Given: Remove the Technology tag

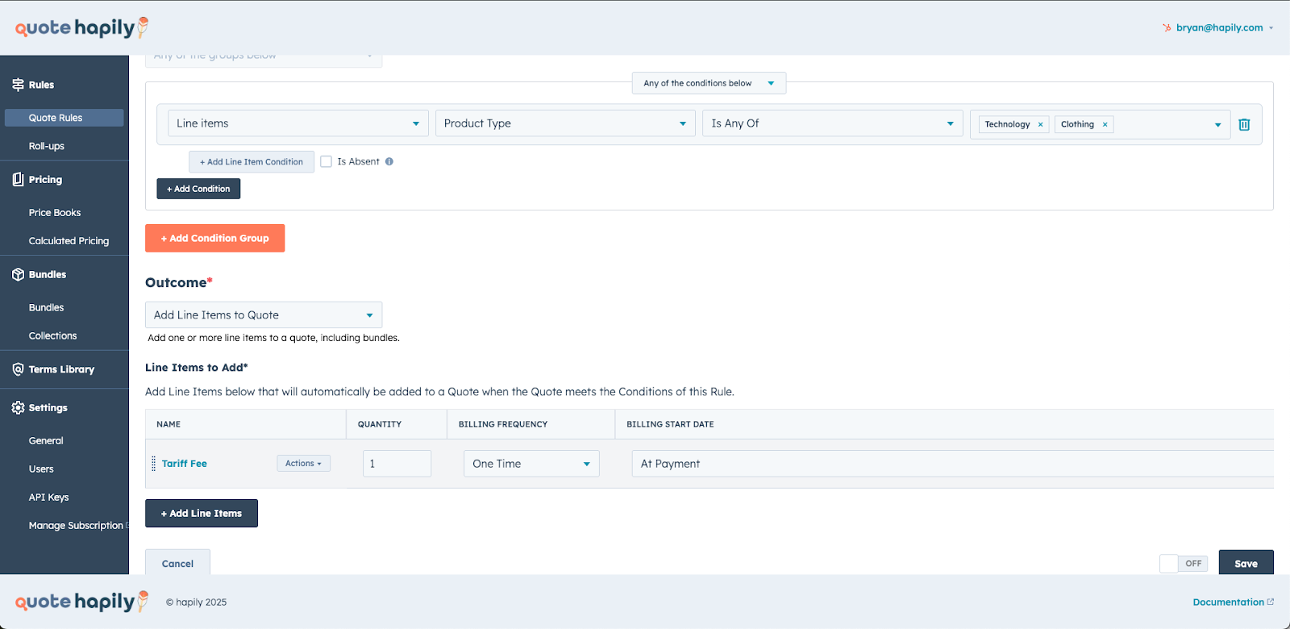Looking at the screenshot, I should pyautogui.click(x=1040, y=124).
